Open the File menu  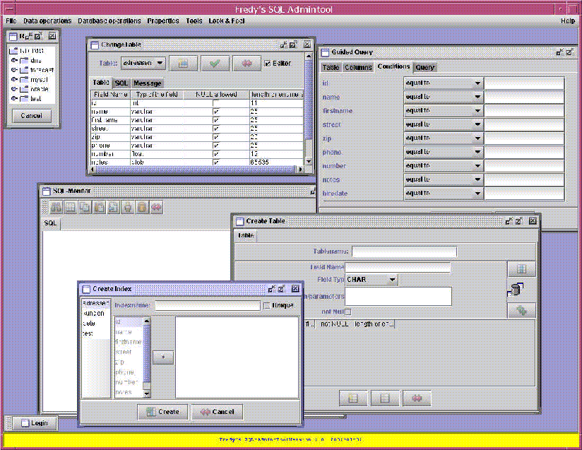[11, 20]
